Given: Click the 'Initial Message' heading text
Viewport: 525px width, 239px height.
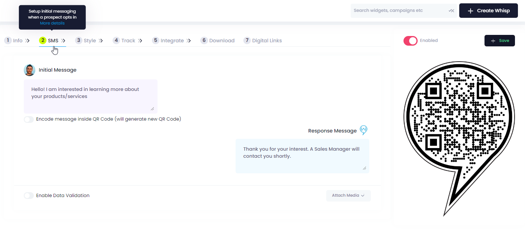Looking at the screenshot, I should pyautogui.click(x=58, y=70).
